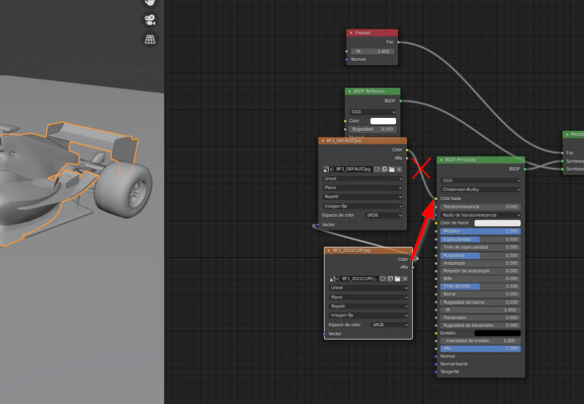Collapse the BSDF Reflectivo node header triangle
Viewport: 584px width, 404px height.
(x=349, y=91)
